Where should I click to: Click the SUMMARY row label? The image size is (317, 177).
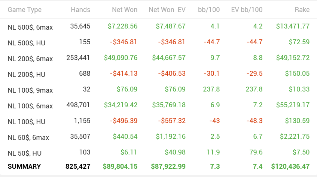click(24, 166)
